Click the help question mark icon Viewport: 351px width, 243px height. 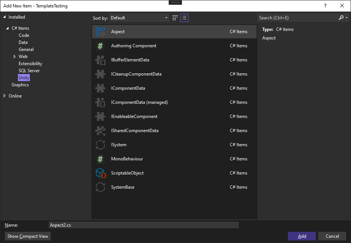pyautogui.click(x=325, y=6)
